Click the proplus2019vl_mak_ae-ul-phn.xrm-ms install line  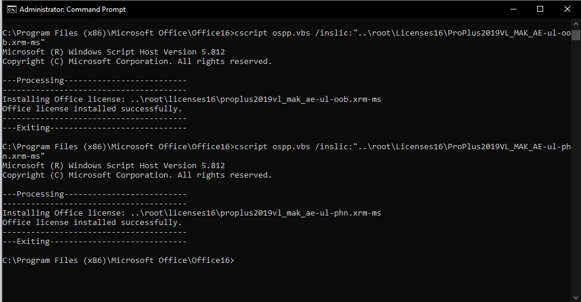click(191, 213)
